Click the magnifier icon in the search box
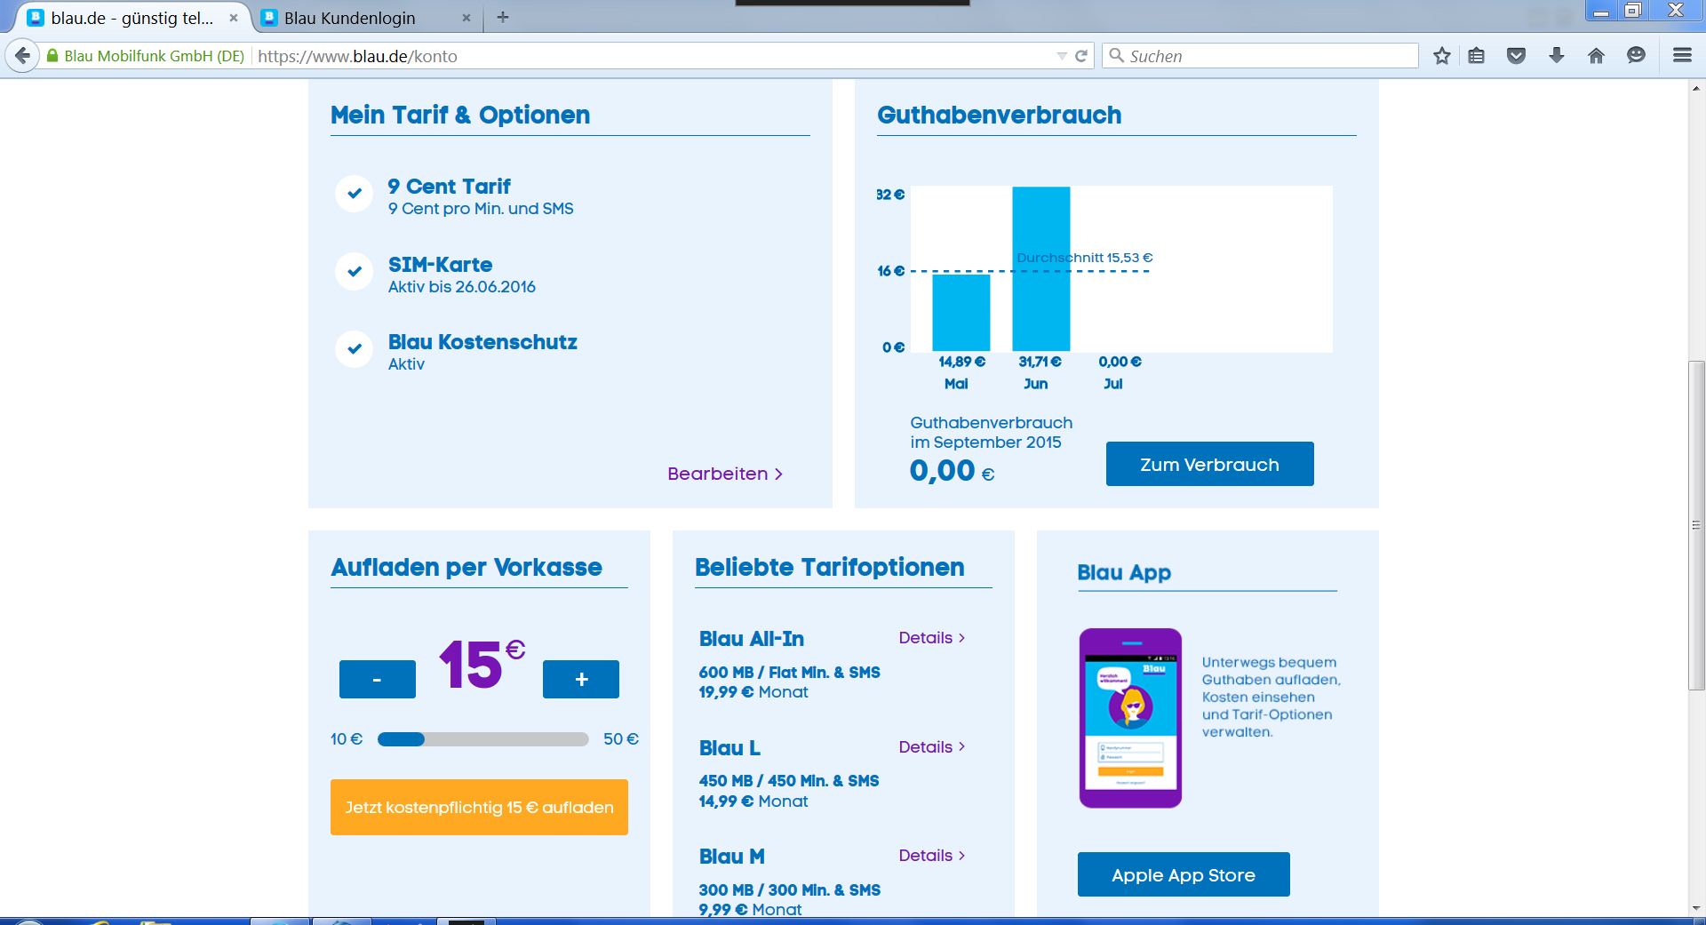Image resolution: width=1706 pixels, height=925 pixels. point(1116,56)
